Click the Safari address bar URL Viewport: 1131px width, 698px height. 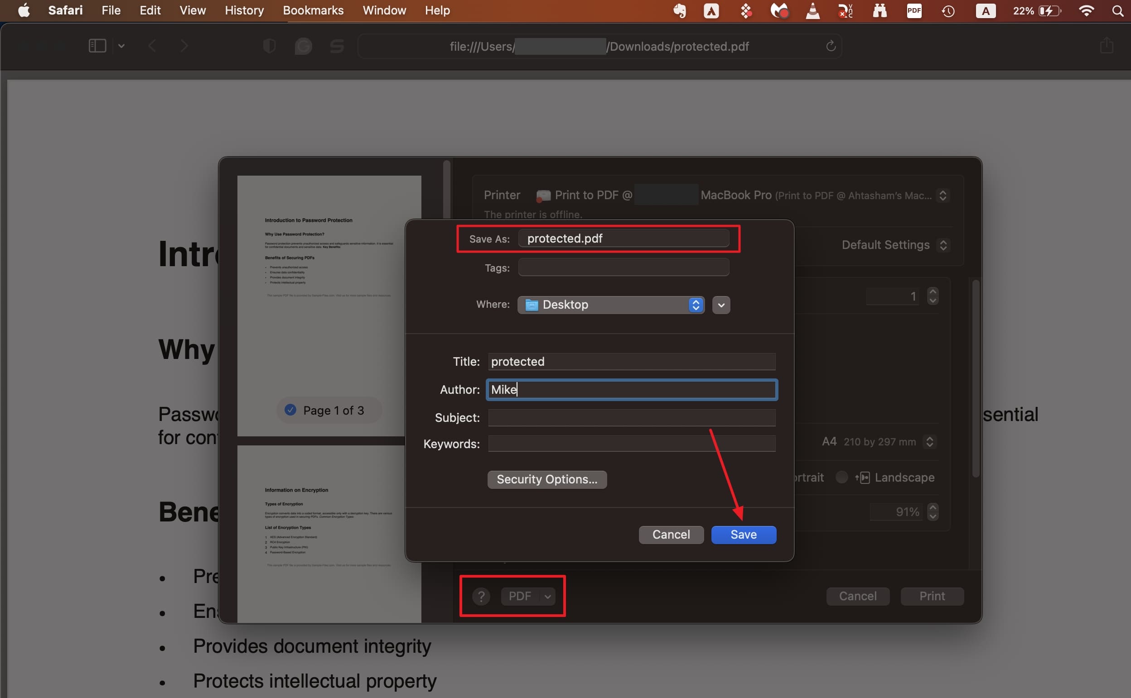click(599, 46)
